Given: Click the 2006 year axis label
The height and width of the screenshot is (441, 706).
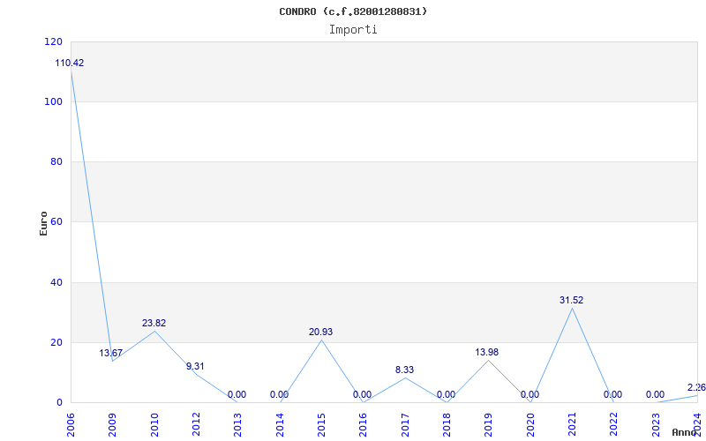Looking at the screenshot, I should pos(71,425).
